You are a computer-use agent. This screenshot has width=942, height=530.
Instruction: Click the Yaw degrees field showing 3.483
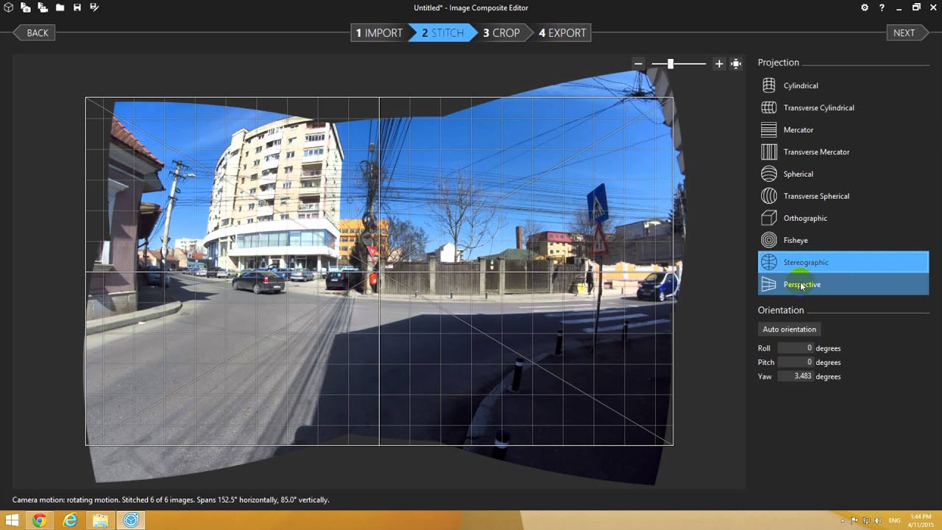point(796,376)
